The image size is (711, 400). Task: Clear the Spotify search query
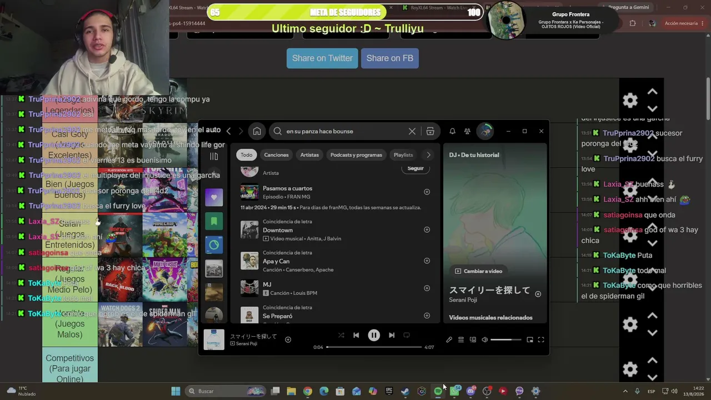click(412, 131)
